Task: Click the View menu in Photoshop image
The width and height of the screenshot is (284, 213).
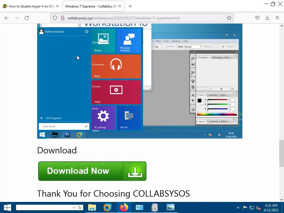Action: (166, 41)
